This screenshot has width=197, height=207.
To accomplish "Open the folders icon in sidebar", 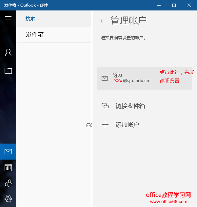I will pos(8,71).
